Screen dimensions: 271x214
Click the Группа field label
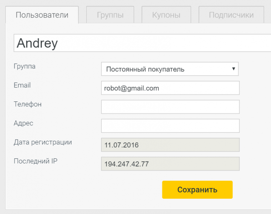[25, 66]
